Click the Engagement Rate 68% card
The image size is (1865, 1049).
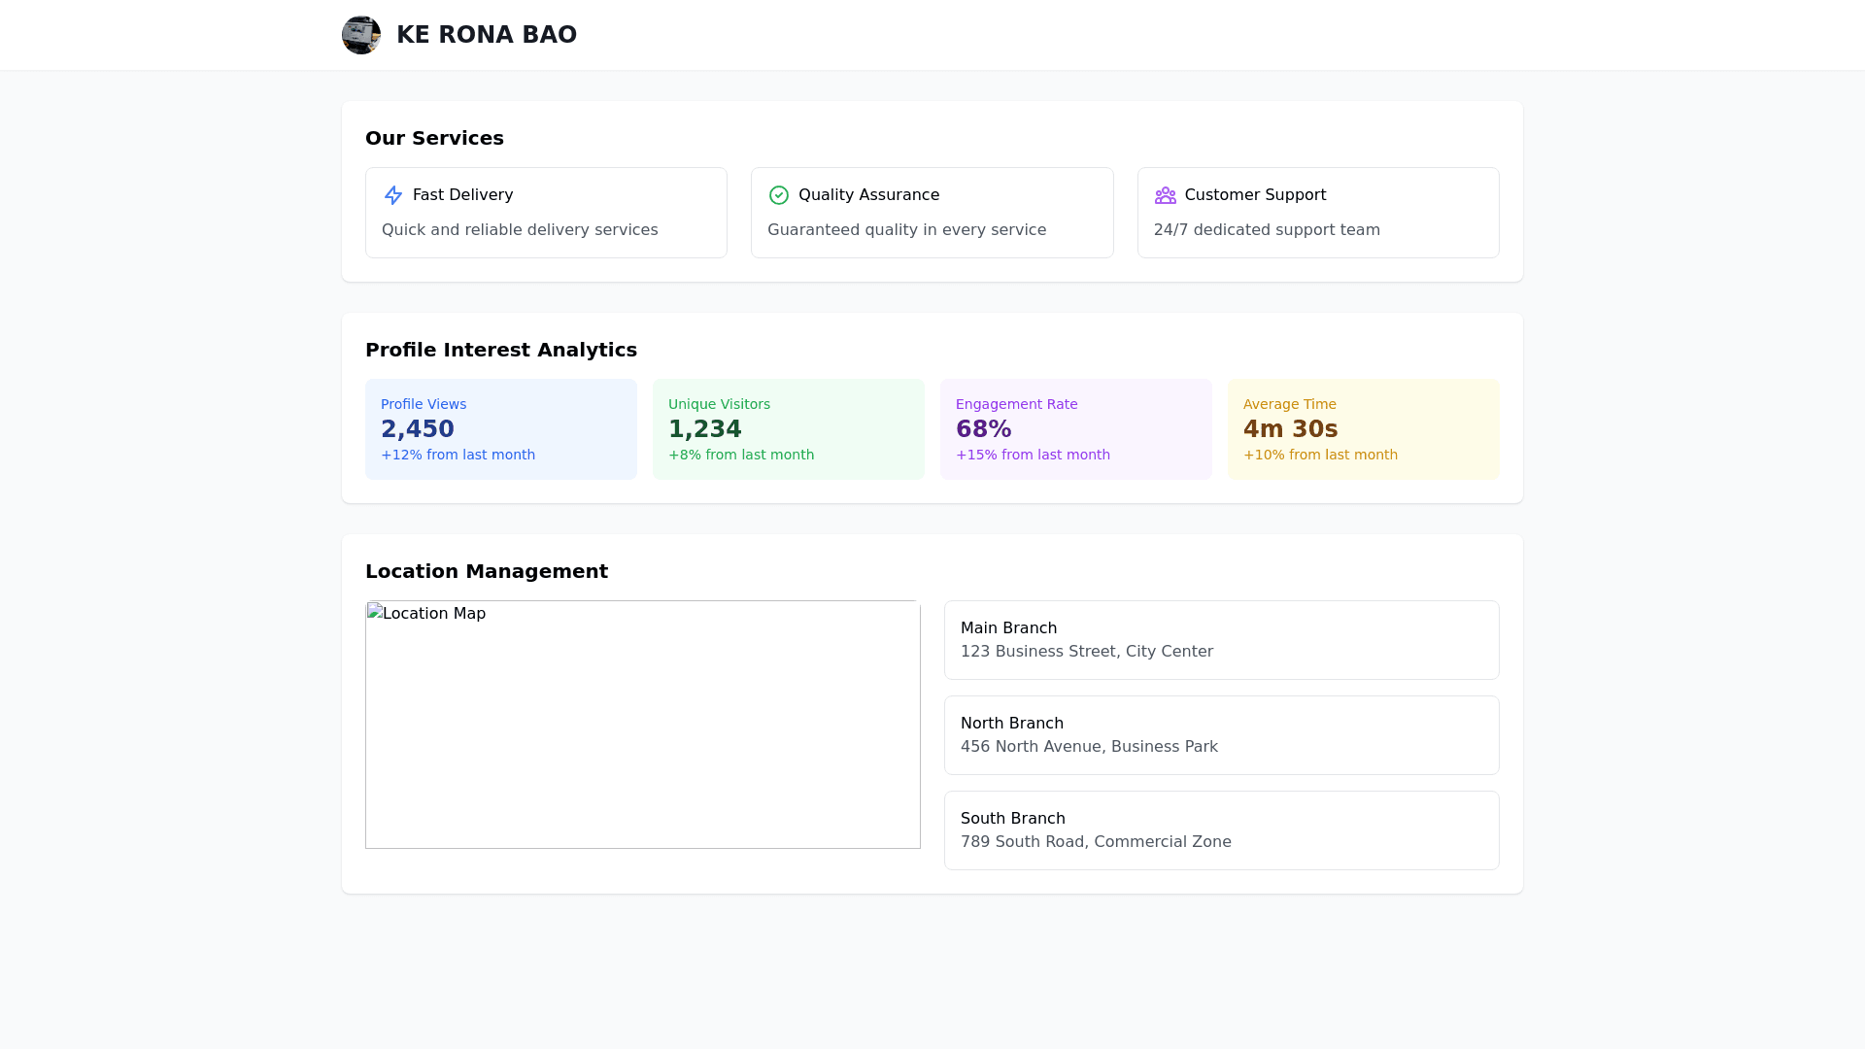[x=1076, y=429]
